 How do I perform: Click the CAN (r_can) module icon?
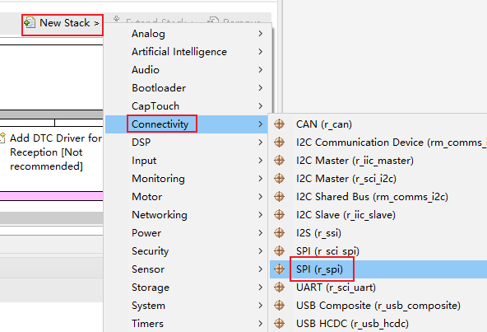pyautogui.click(x=279, y=124)
